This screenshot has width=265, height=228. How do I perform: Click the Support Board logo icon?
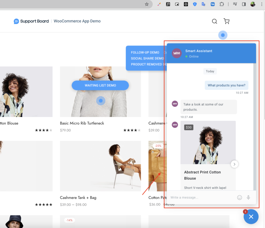tap(16, 21)
